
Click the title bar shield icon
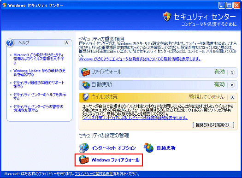4,5
